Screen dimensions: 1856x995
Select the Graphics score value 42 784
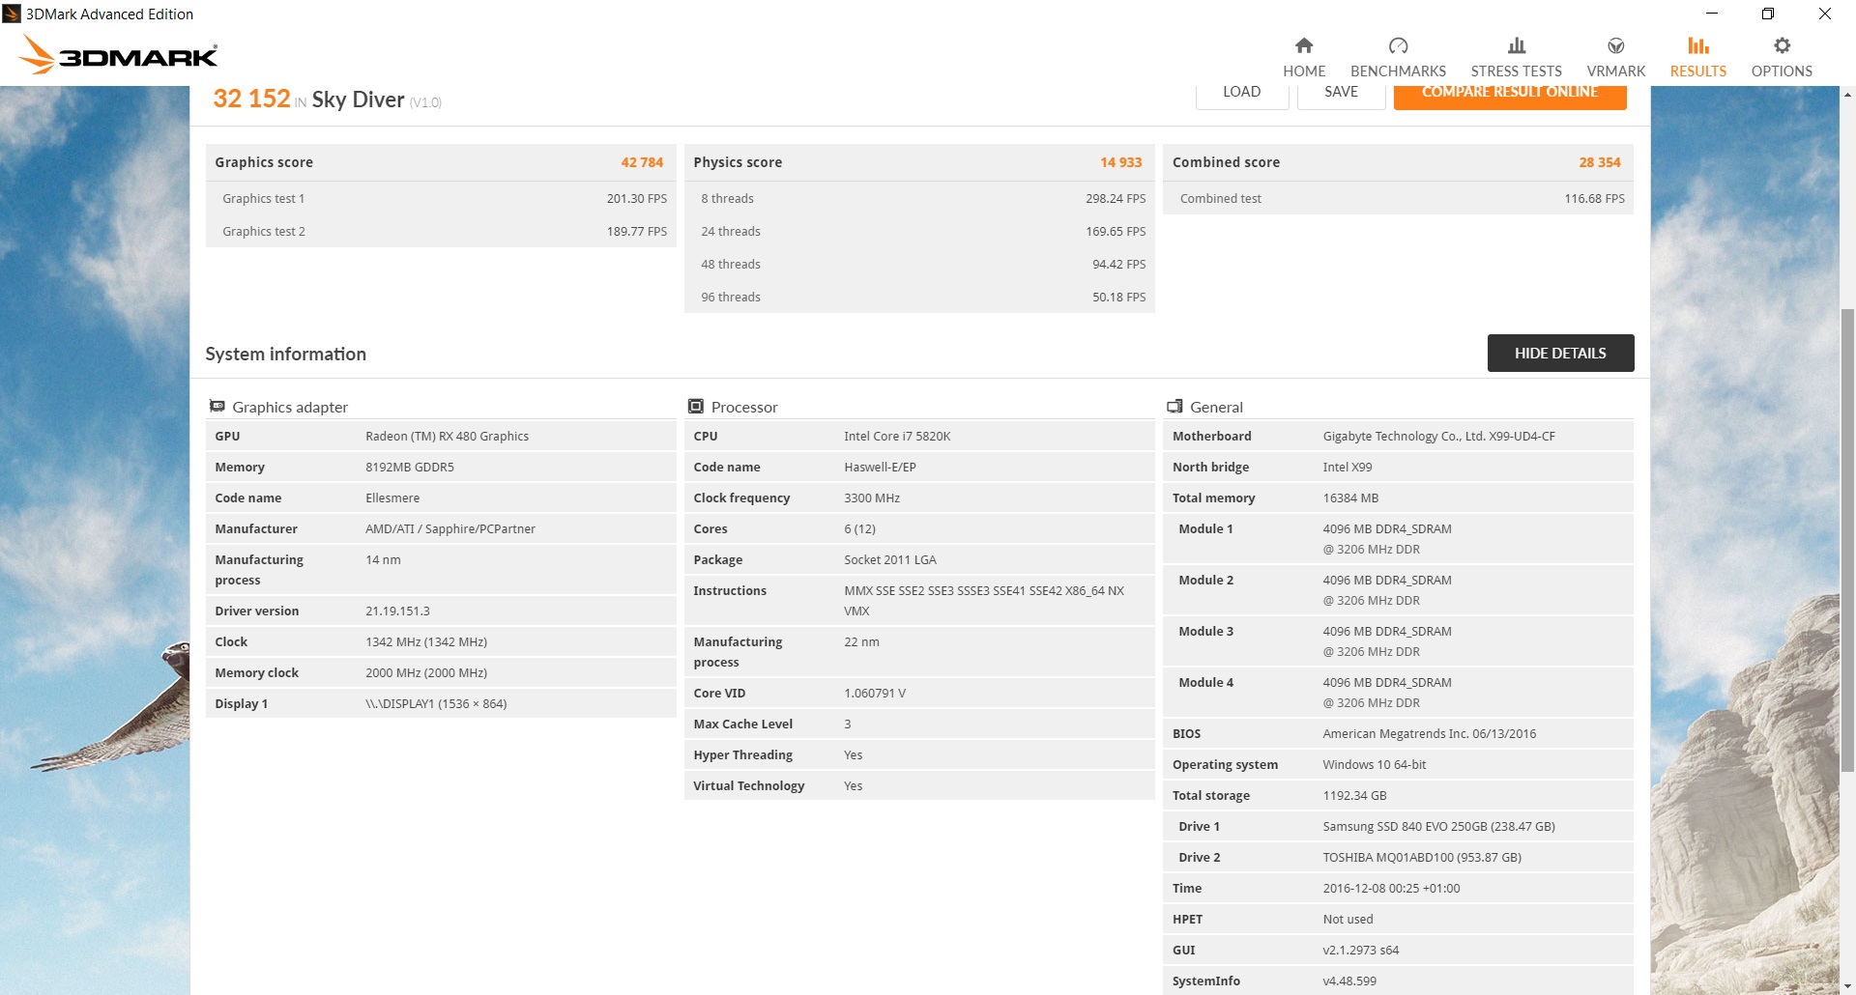click(x=642, y=162)
